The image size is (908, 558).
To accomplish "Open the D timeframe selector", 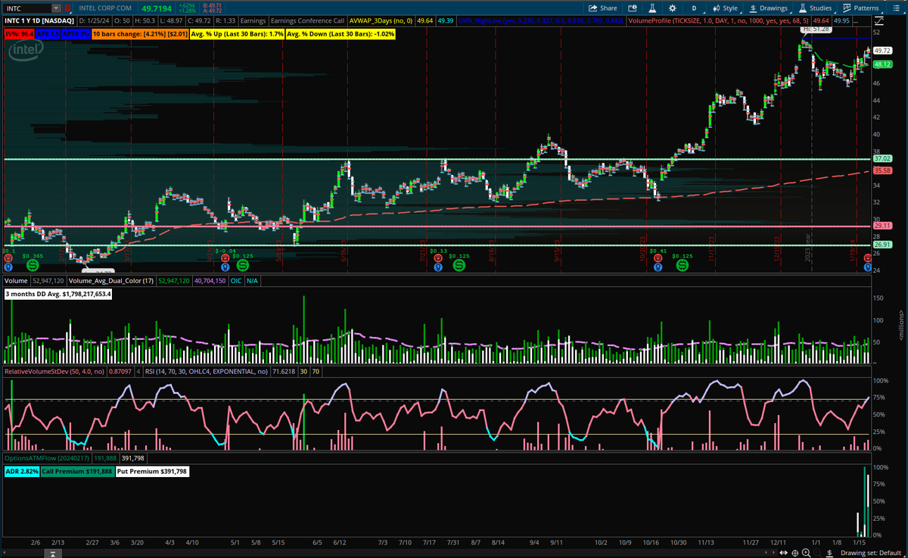I will click(x=694, y=8).
